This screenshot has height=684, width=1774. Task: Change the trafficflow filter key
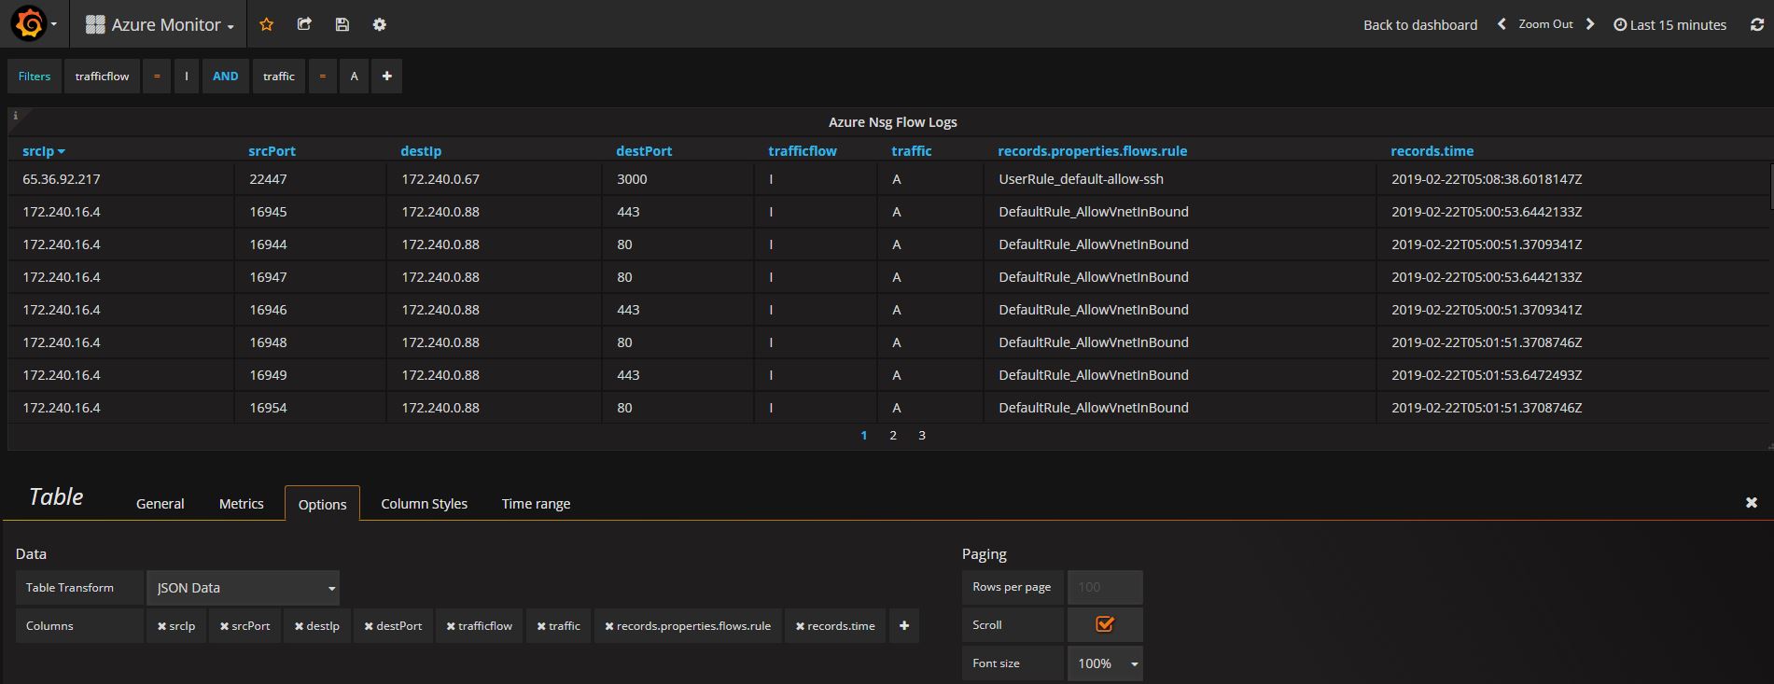coord(103,77)
